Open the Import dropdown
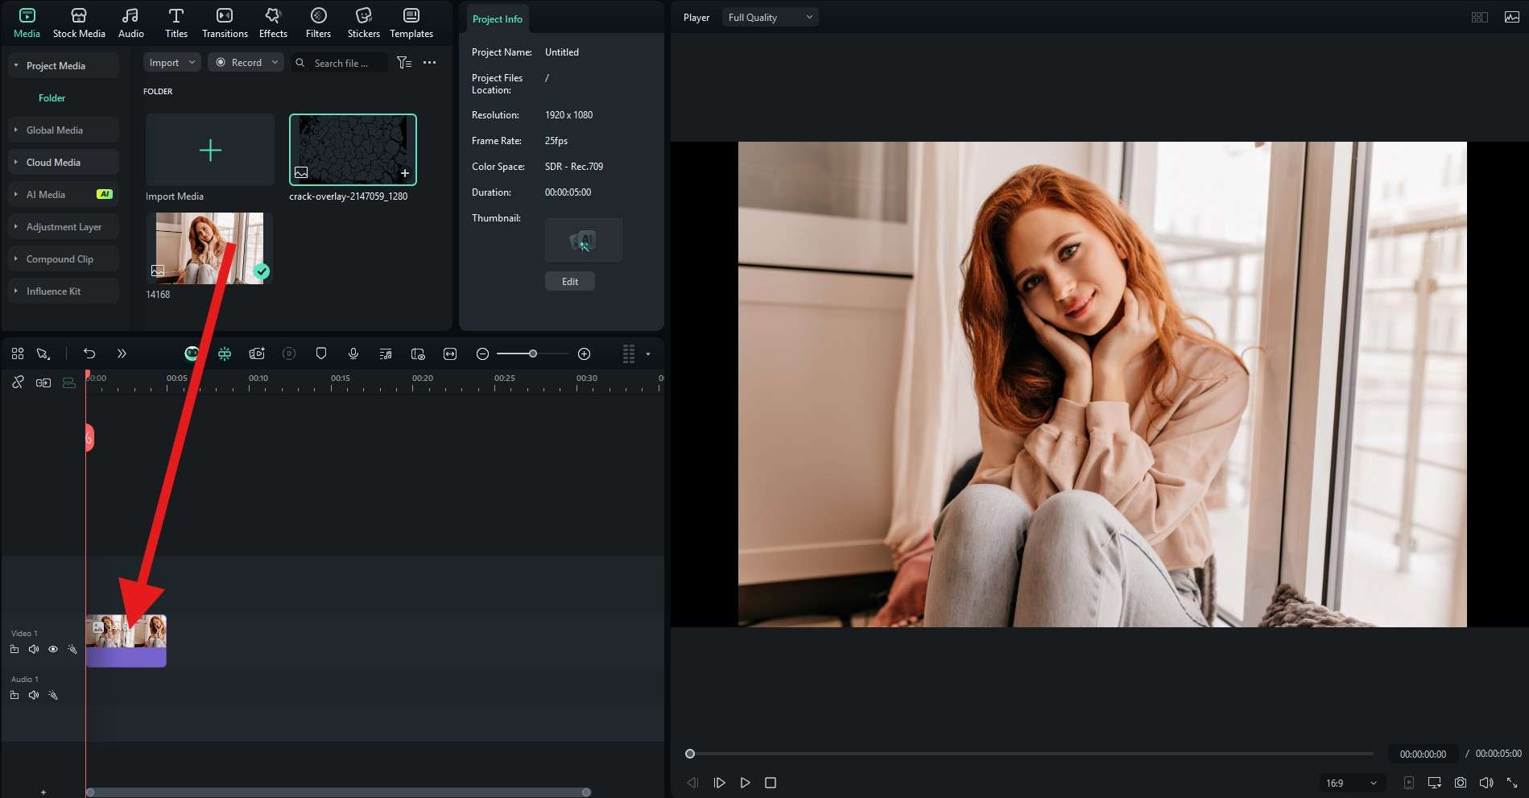 point(172,62)
